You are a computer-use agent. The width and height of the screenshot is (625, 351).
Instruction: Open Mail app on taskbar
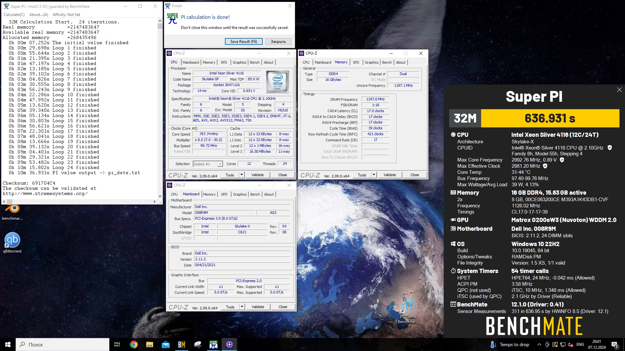(165, 344)
